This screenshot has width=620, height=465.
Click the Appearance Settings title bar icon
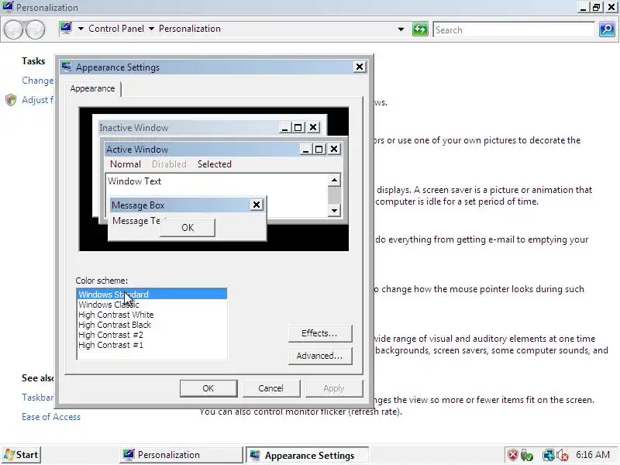click(66, 67)
